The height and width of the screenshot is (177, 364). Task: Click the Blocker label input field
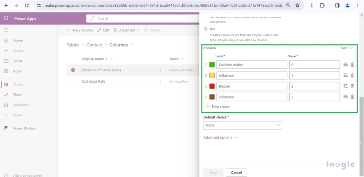click(x=251, y=86)
